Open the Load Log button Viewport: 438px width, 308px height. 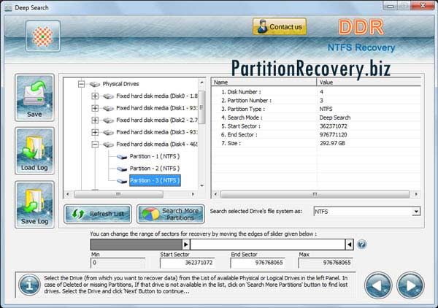point(34,151)
